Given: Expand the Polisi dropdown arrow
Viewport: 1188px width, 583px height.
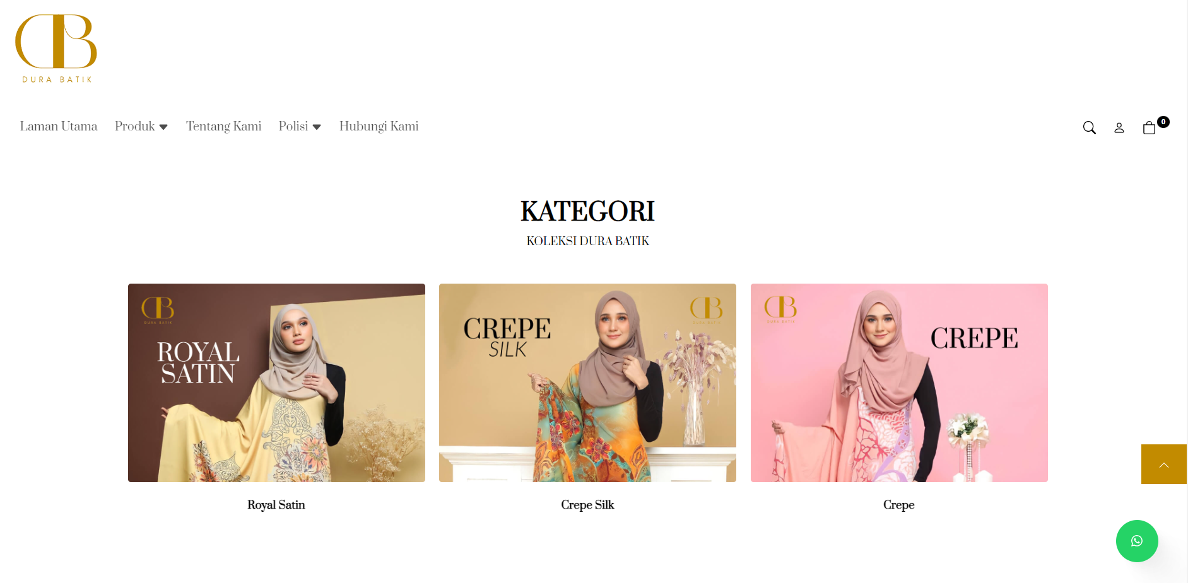Looking at the screenshot, I should click(x=317, y=127).
